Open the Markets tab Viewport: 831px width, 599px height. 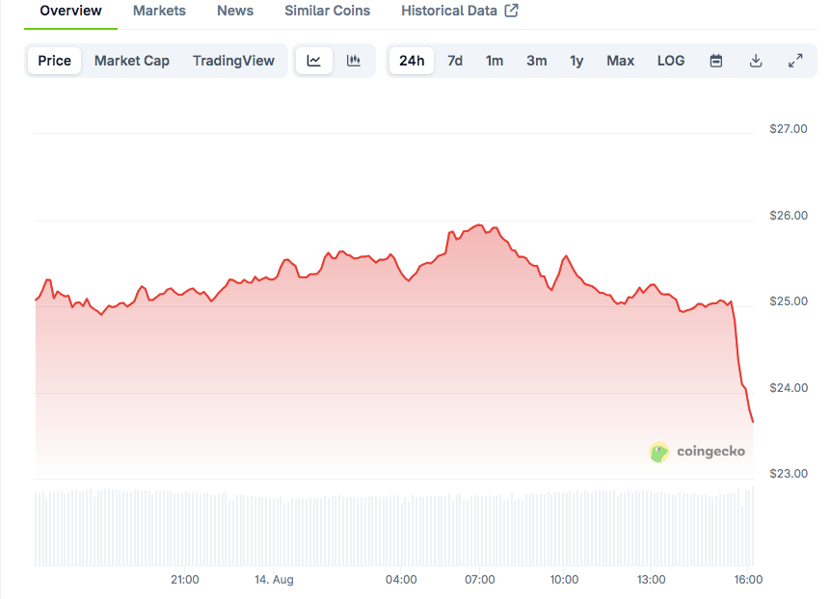click(159, 11)
